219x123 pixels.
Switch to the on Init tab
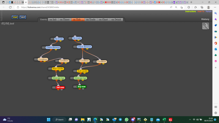[53, 20]
